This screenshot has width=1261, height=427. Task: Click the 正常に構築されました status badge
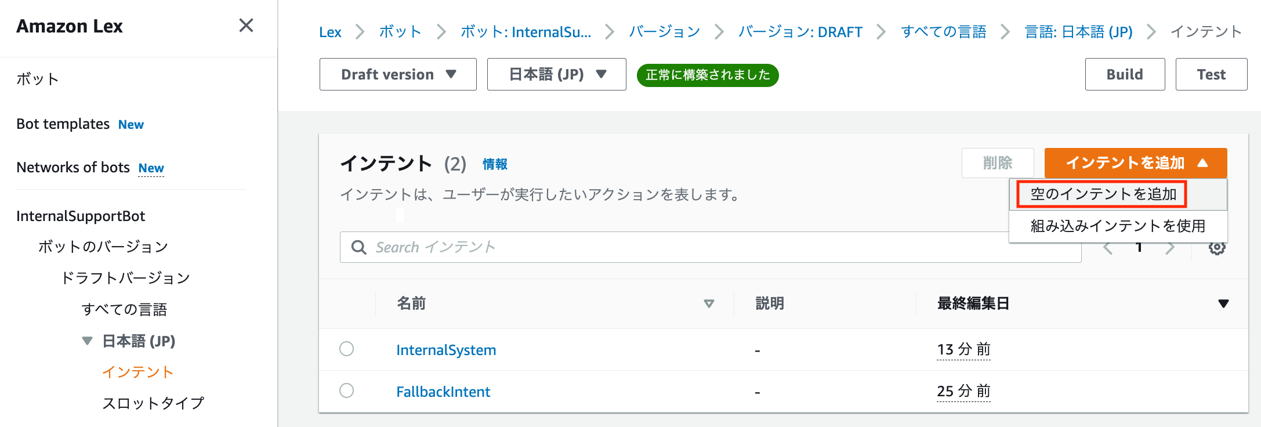pyautogui.click(x=708, y=75)
